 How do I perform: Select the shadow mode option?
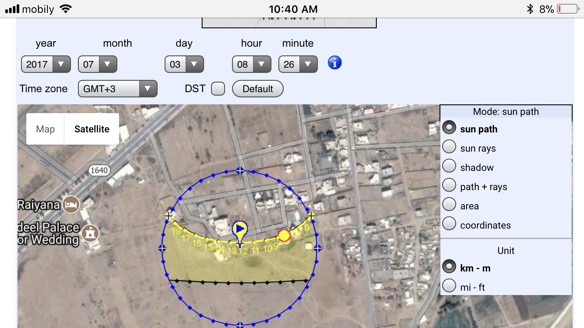[x=449, y=166]
